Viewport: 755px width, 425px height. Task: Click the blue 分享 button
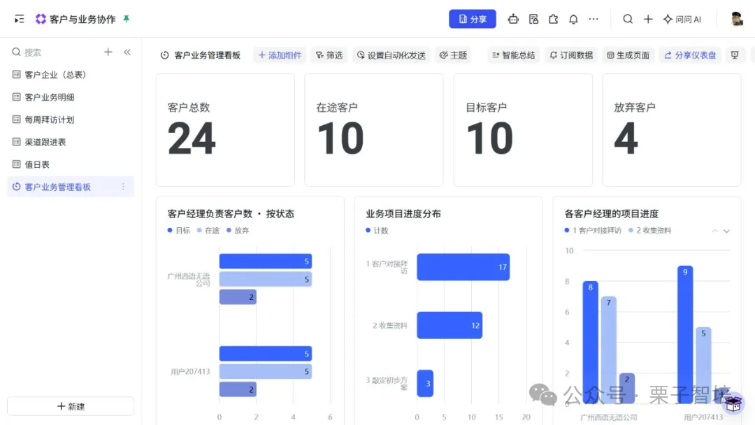pos(473,20)
